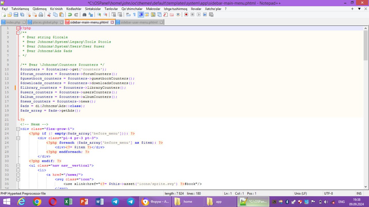Toggle INS overwrite mode in status bar
This screenshot has height=207, width=369.
tap(359, 193)
